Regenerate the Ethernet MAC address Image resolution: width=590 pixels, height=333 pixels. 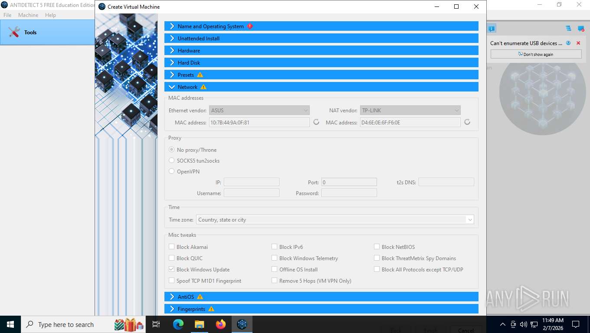click(x=316, y=122)
